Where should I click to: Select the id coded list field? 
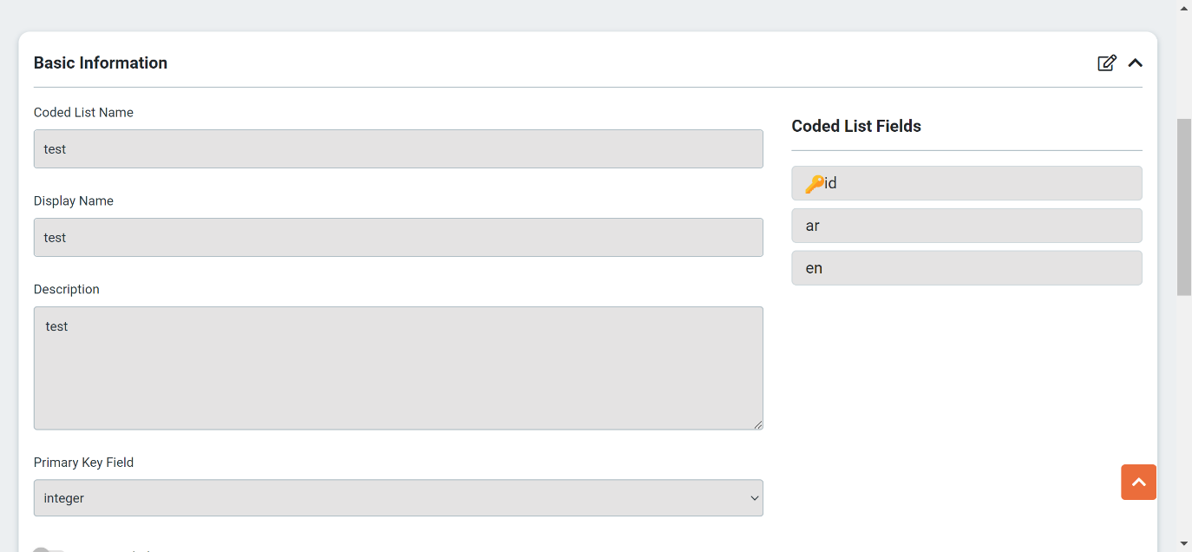pos(966,183)
